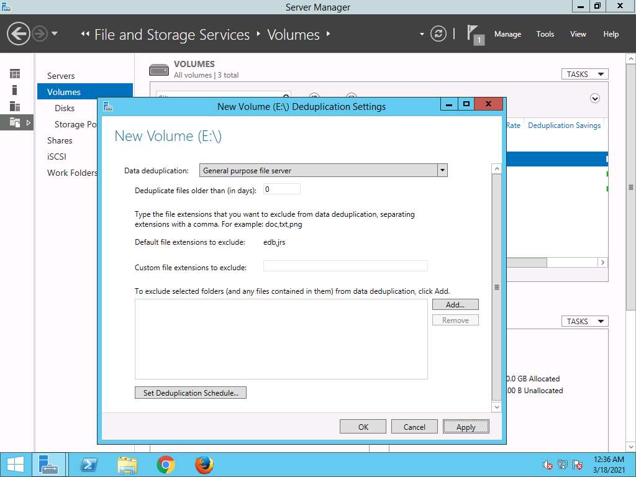Launch PowerShell from the taskbar
This screenshot has height=477, width=636.
click(89, 465)
